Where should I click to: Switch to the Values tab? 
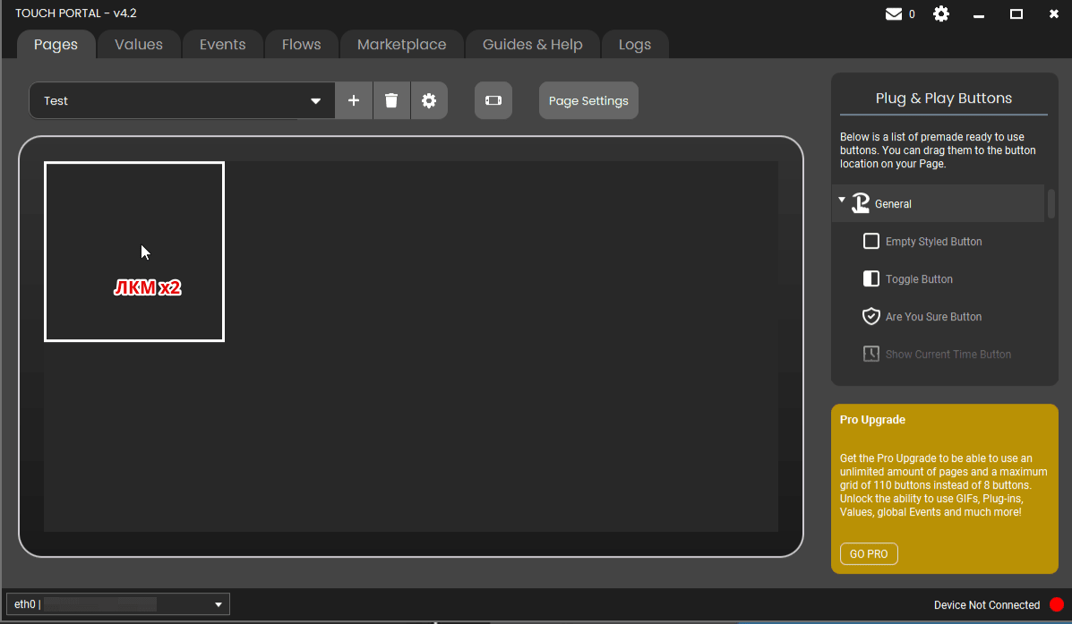pyautogui.click(x=139, y=45)
